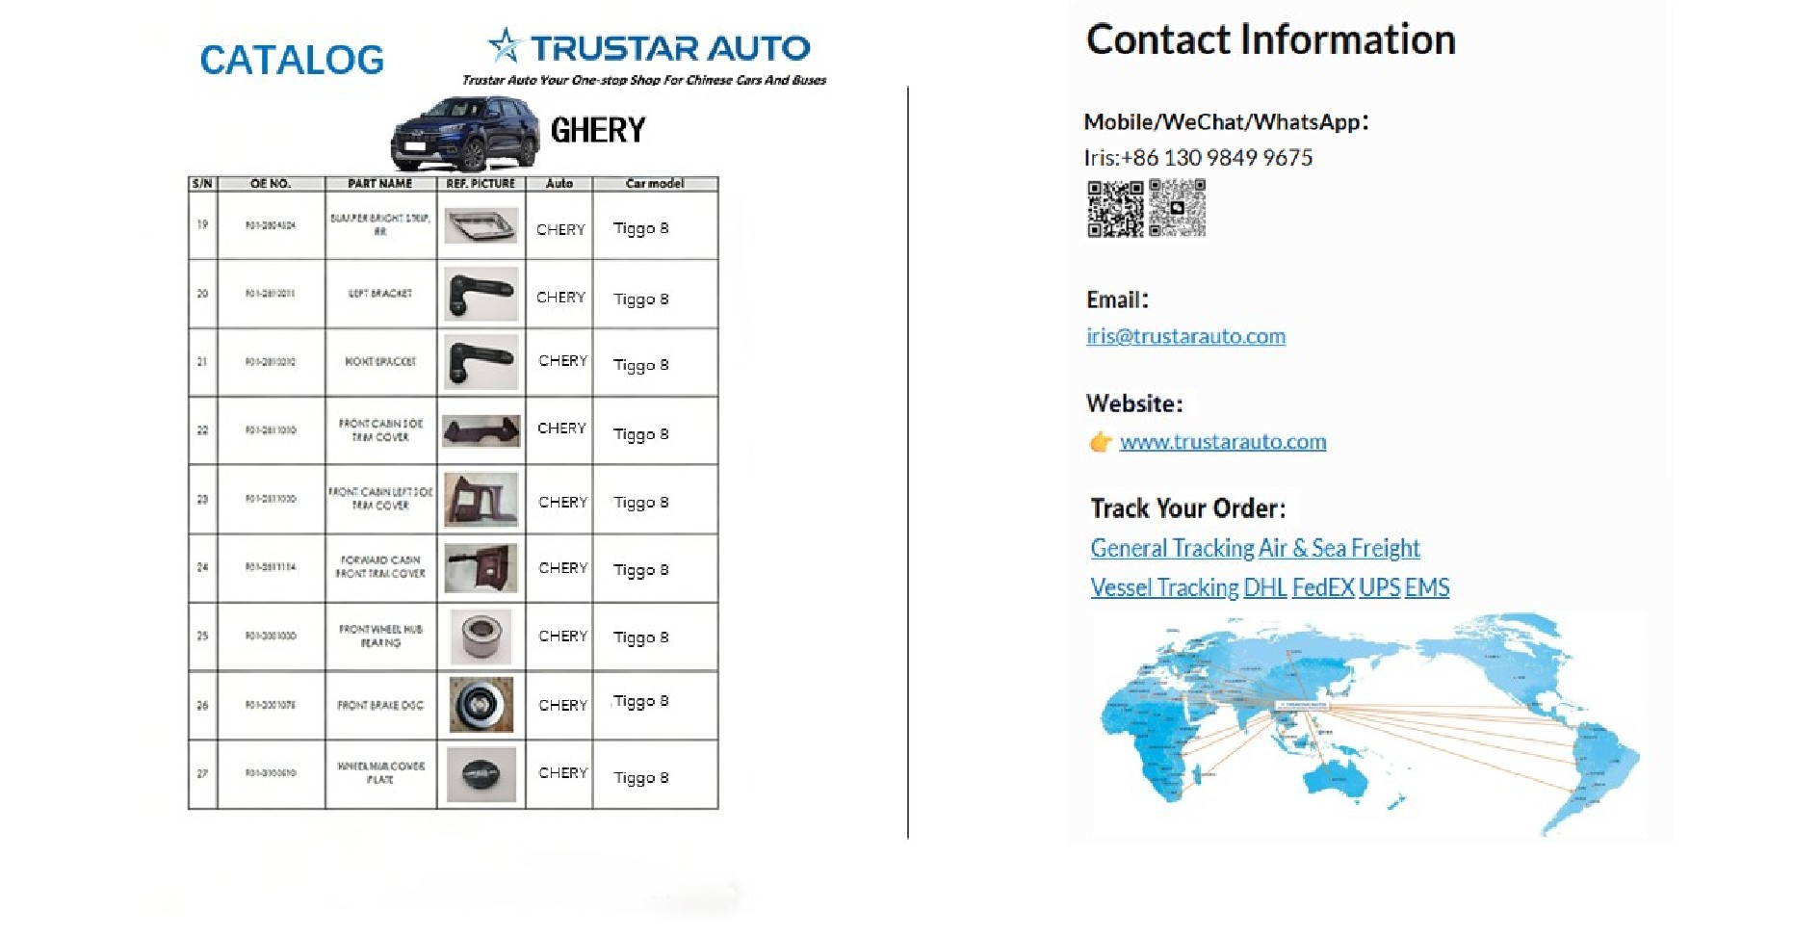The image size is (1820, 936).
Task: Open the FedEX tracking link
Action: pos(1323,587)
